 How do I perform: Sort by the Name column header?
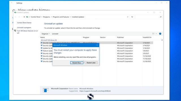(x=42, y=37)
